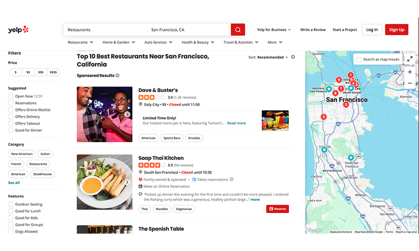
Task: Open the Travel & Activities menu
Action: [240, 42]
